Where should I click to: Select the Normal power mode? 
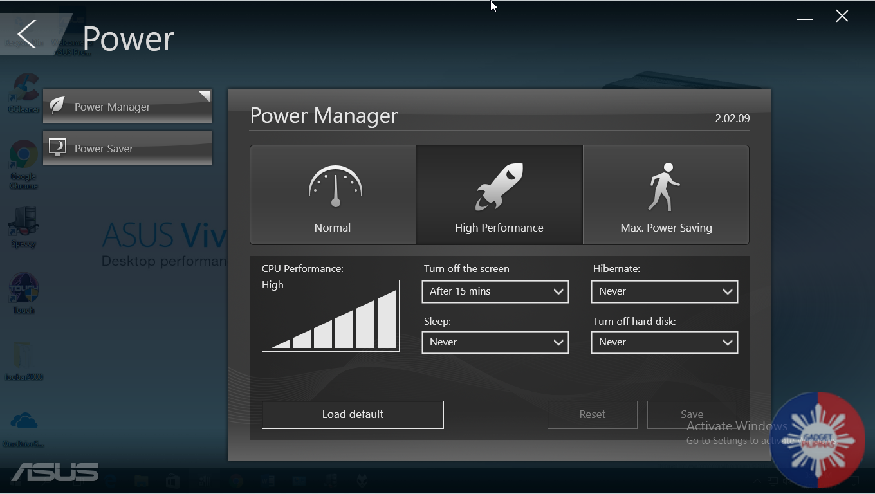click(333, 195)
